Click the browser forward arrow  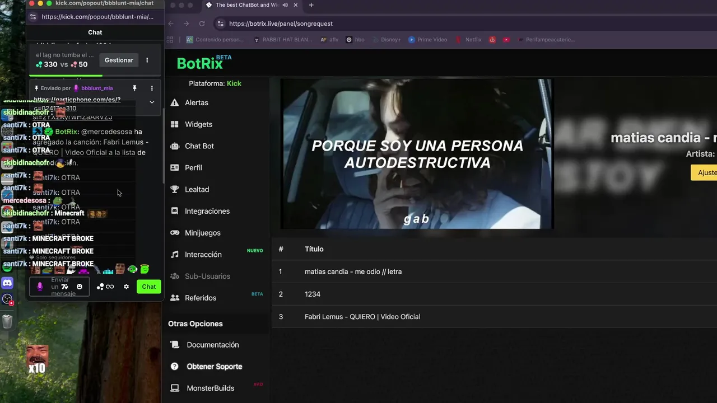click(x=186, y=24)
